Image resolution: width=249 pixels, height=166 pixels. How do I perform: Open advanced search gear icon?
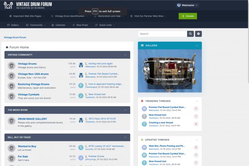tap(199, 34)
